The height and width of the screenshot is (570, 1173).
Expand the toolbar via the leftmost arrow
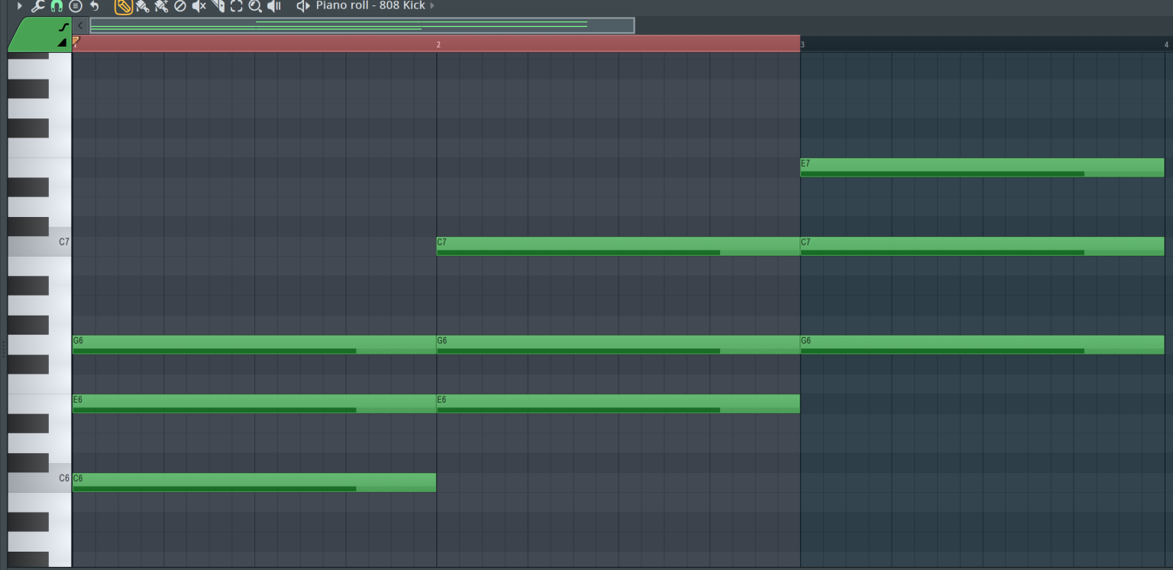coord(19,6)
